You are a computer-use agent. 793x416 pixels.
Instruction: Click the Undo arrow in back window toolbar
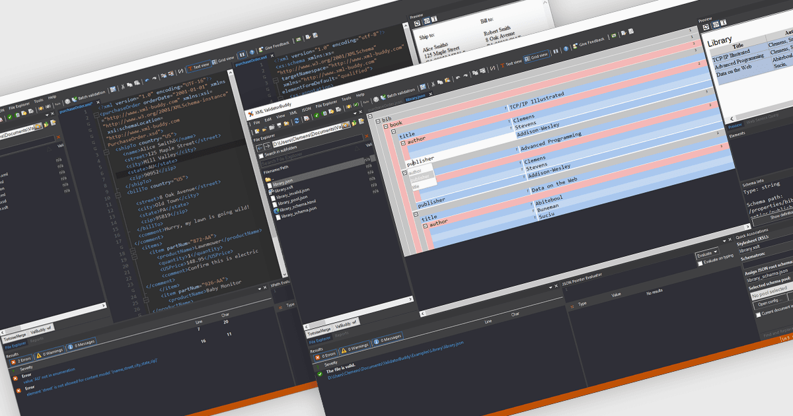coord(147,80)
